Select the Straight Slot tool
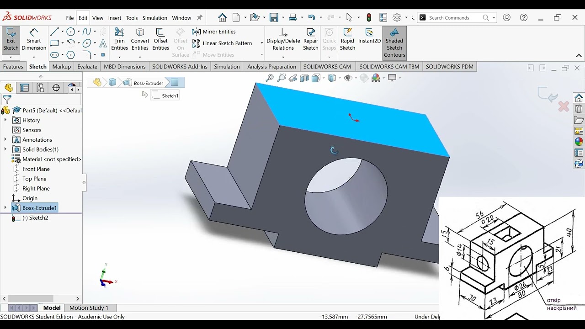Viewport: 585px width, 329px height. tap(54, 55)
